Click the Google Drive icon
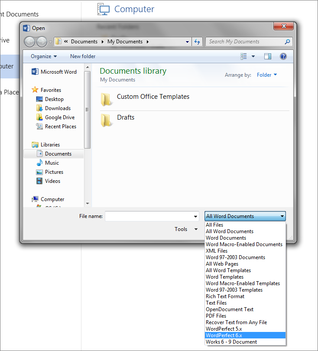This screenshot has width=318, height=351. pyautogui.click(x=39, y=117)
